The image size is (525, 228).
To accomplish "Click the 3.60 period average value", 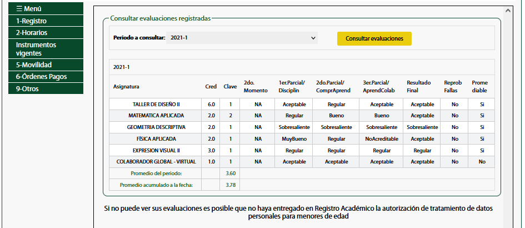I will point(231,174).
